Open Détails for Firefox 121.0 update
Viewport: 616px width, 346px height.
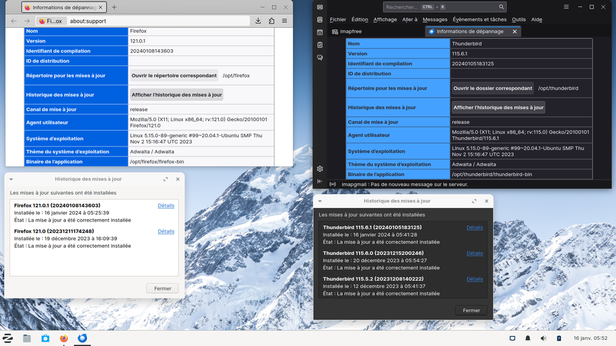click(166, 231)
